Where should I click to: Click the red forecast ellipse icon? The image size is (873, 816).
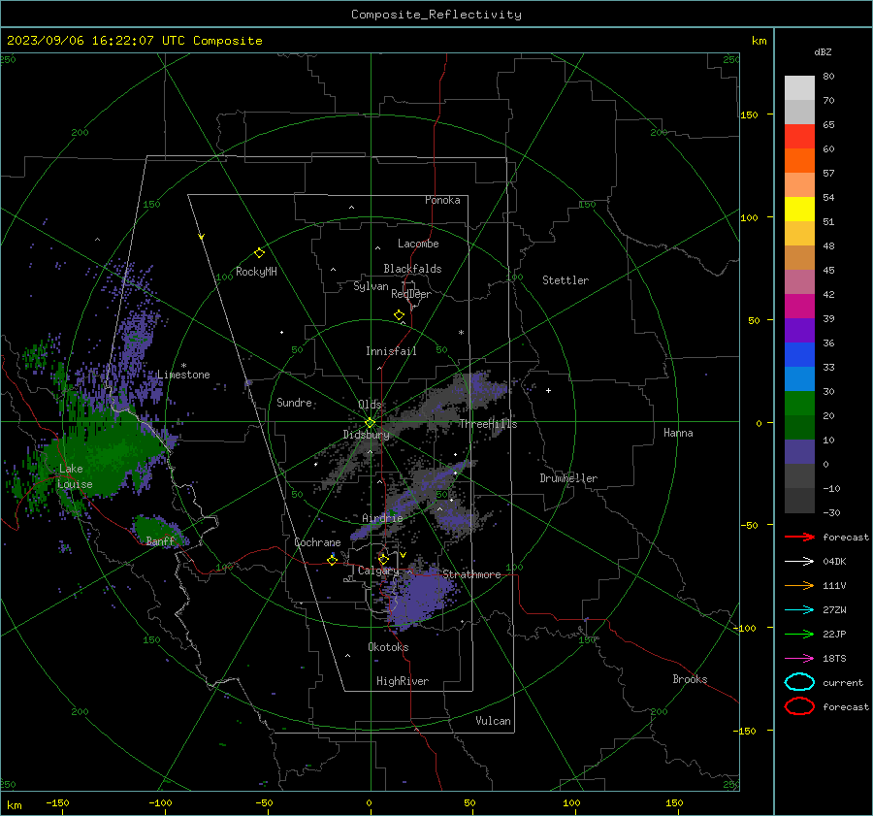click(799, 706)
